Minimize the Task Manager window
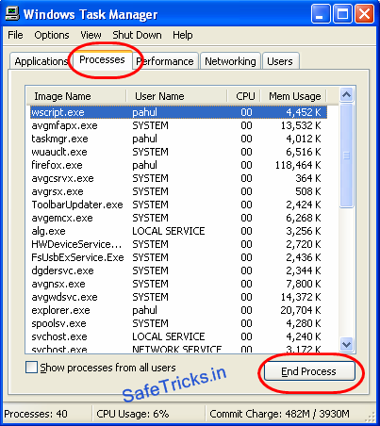 click(321, 14)
